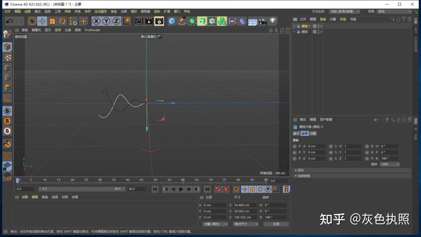Activate the Scale tool
The height and width of the screenshot is (237, 421).
[52, 21]
